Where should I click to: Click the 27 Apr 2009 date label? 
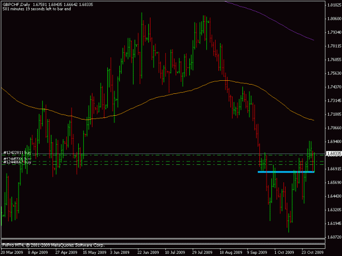[x=66, y=252]
